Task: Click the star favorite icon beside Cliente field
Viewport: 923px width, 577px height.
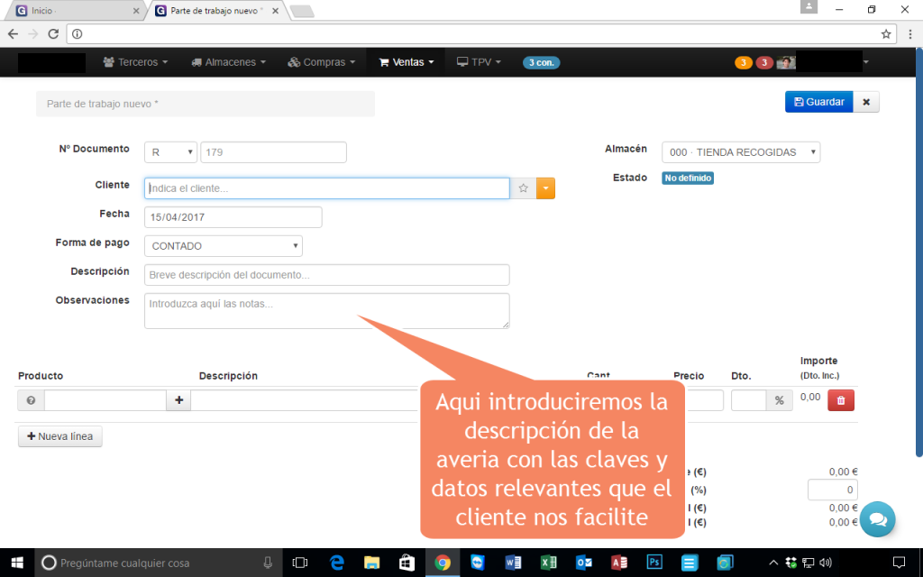Action: pos(523,188)
